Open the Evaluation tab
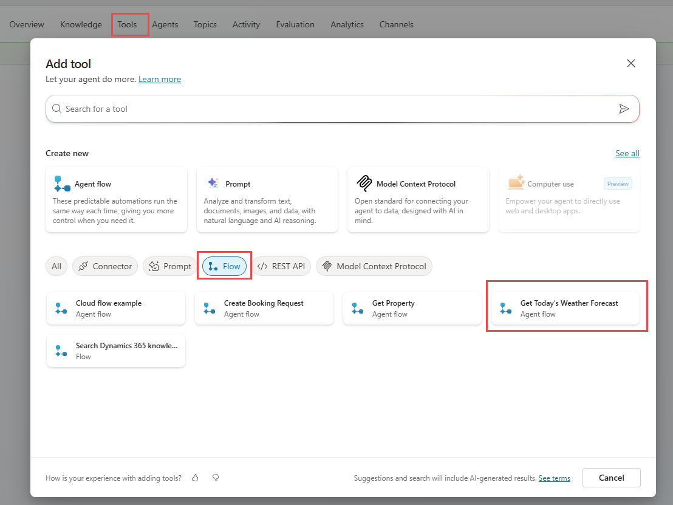Viewport: 673px width, 505px height. click(295, 24)
